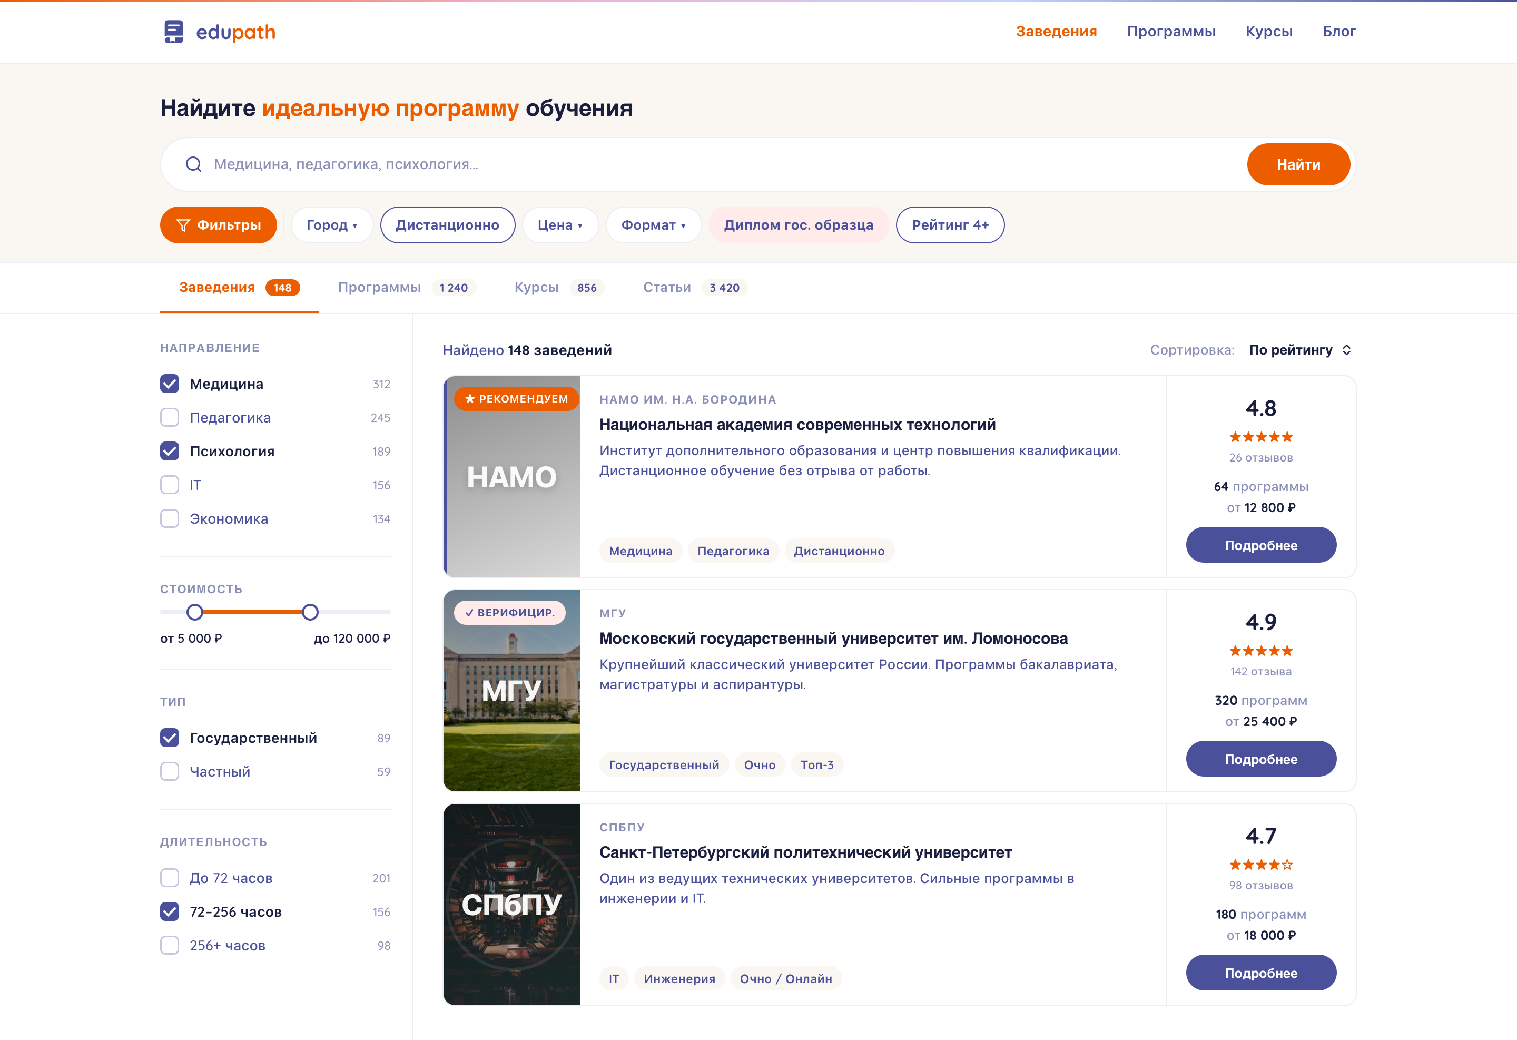
Task: Switch to the Статьи 3 420 tab
Action: [695, 288]
